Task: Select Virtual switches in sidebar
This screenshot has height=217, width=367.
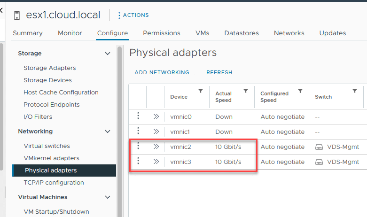Action: [x=47, y=146]
